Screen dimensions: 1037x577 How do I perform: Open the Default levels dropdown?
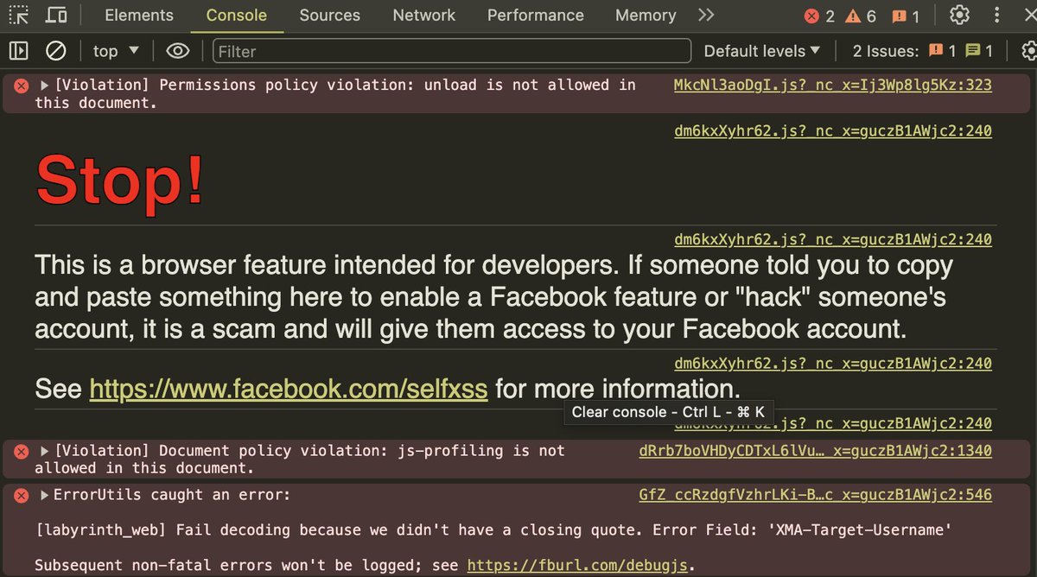point(760,50)
